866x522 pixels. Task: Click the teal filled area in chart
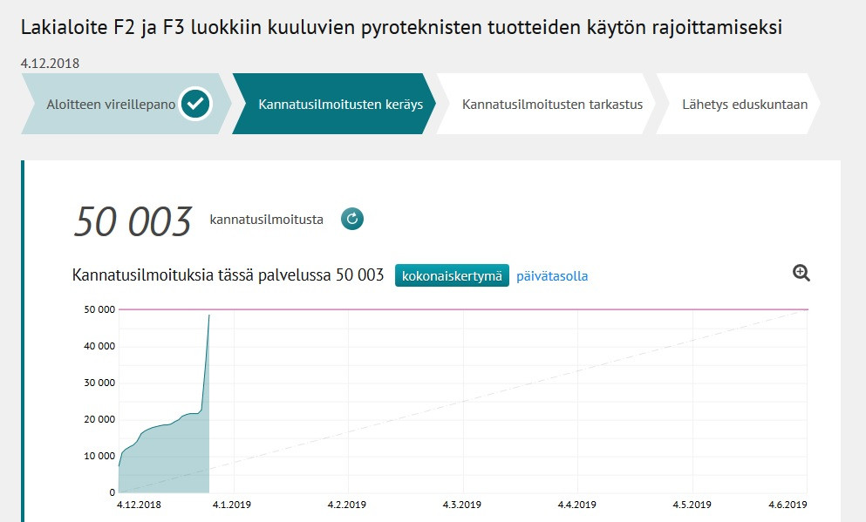coord(166,462)
